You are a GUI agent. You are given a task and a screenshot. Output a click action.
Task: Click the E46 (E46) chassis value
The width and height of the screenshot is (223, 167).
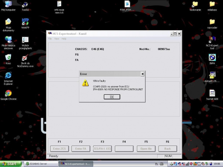click(x=97, y=49)
